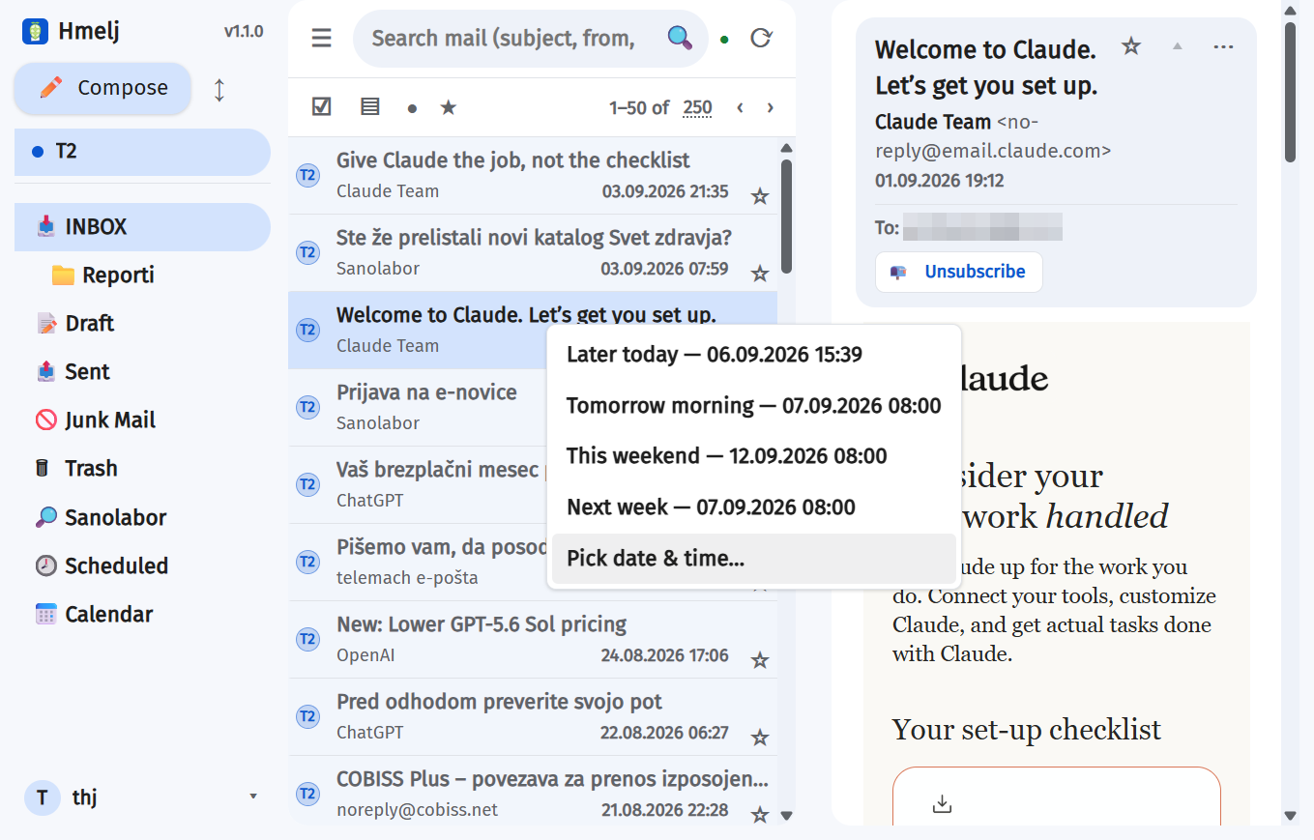Viewport: 1314px width, 840px height.
Task: Click T2 badge on COBISS Plus message
Action: pos(307,794)
